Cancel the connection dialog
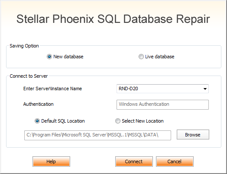This screenshot has height=174, width=227. click(175, 161)
